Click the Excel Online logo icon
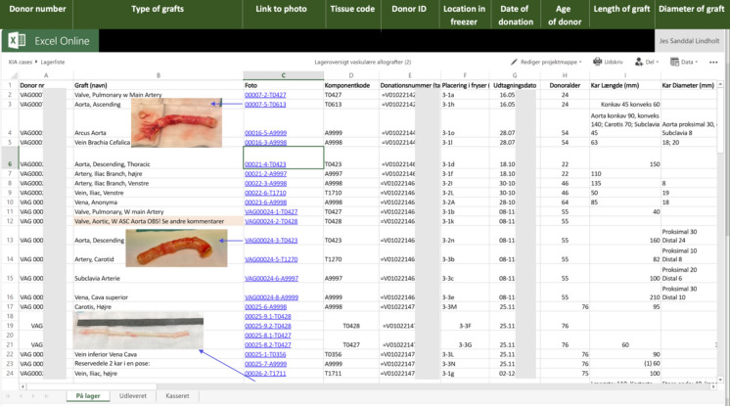This screenshot has height=406, width=730. (x=17, y=41)
